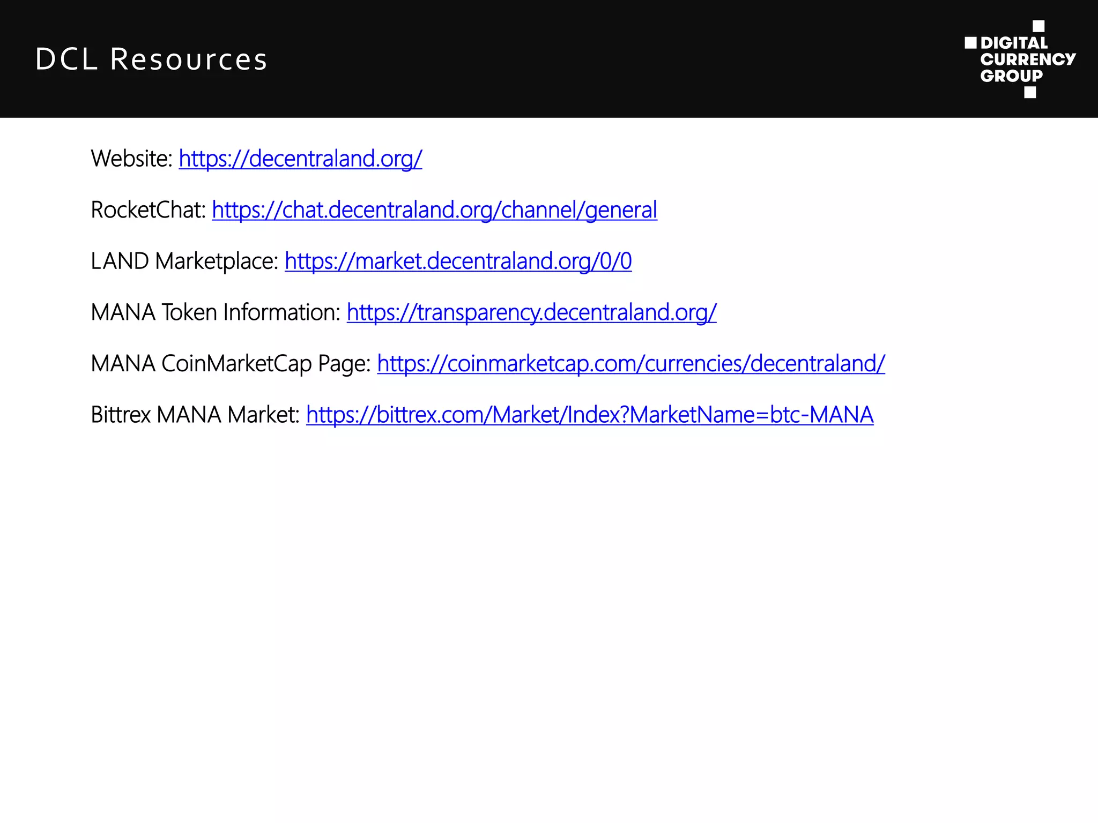The image size is (1098, 823).
Task: Click the word DIGITAL in the logo
Action: (1014, 43)
